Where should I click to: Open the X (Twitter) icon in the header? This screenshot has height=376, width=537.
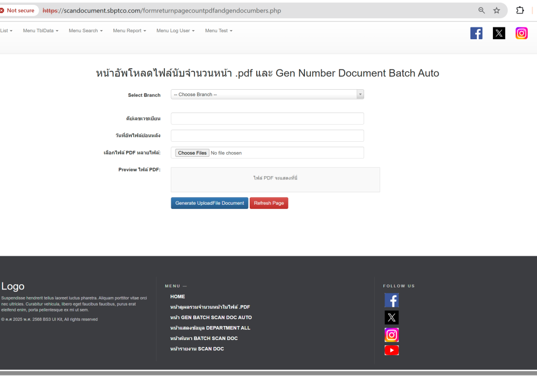click(x=499, y=33)
